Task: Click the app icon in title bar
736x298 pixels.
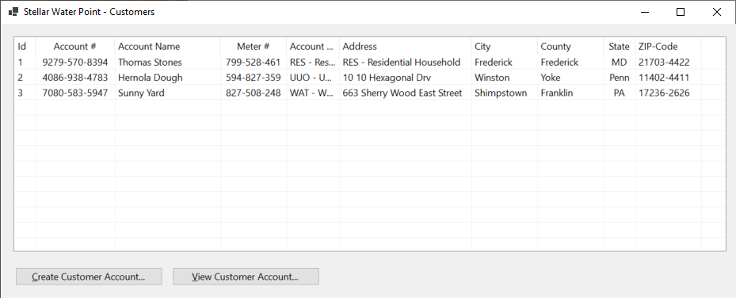Action: pos(13,12)
